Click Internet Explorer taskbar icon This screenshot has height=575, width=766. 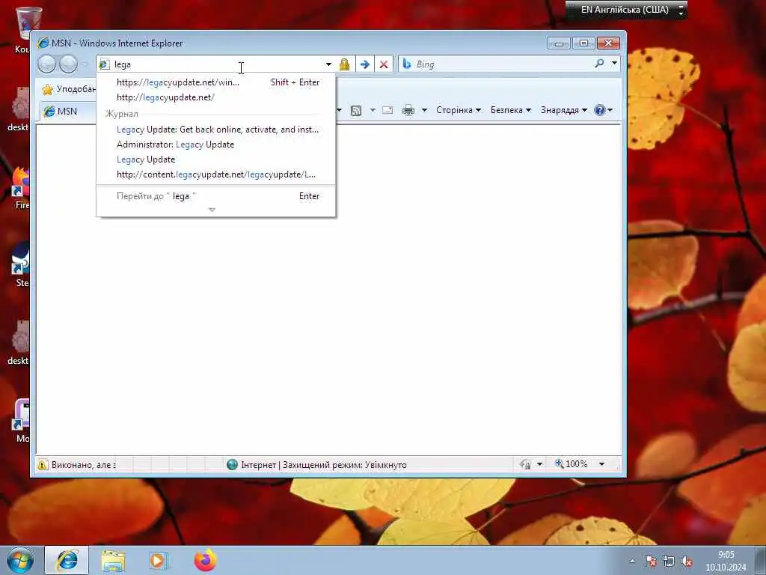click(67, 560)
